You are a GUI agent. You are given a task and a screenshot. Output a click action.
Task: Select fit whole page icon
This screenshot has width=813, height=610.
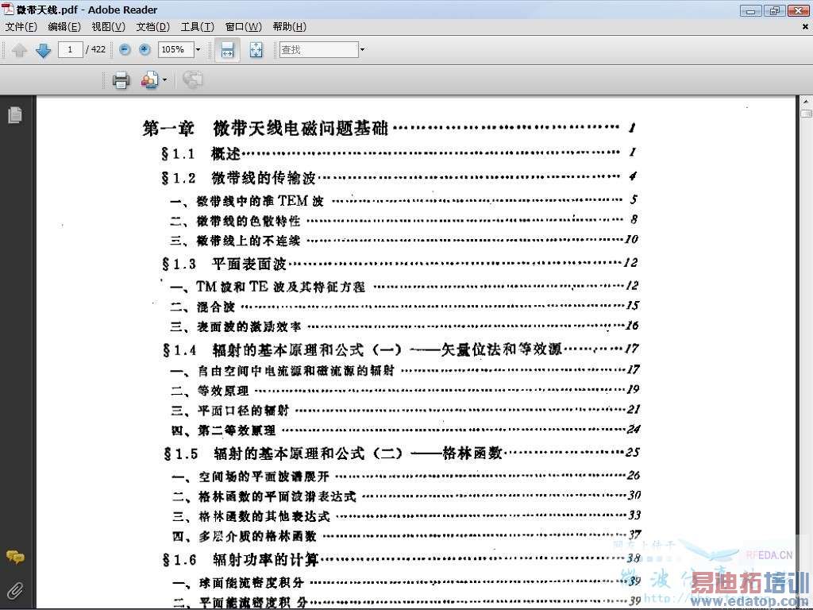[256, 50]
